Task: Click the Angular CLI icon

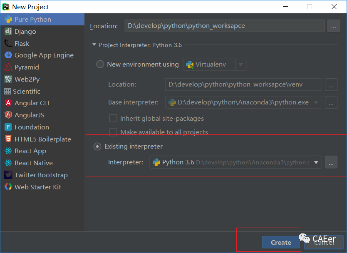Action: pos(8,103)
